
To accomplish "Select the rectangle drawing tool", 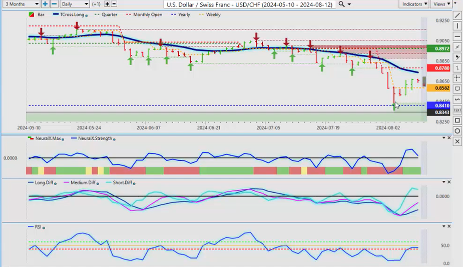I will coord(457,120).
